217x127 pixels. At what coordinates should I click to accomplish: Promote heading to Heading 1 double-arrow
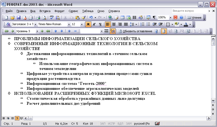coord(6,31)
